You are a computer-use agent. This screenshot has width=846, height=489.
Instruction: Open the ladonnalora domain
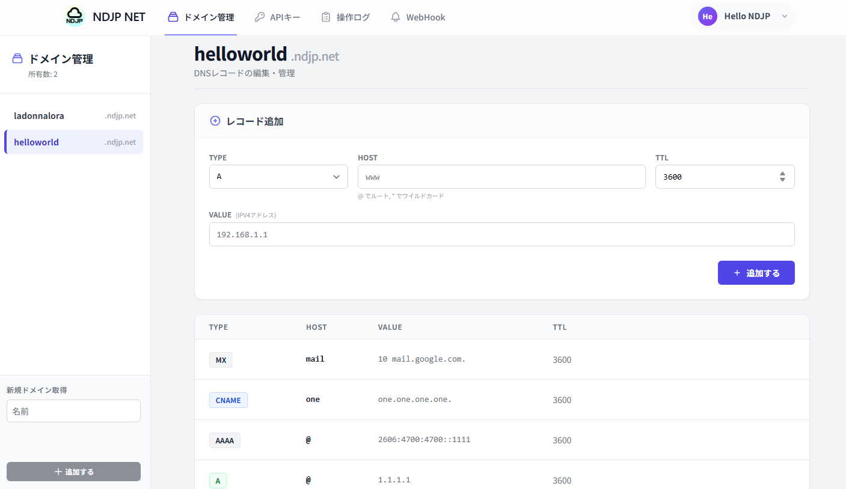coord(73,115)
